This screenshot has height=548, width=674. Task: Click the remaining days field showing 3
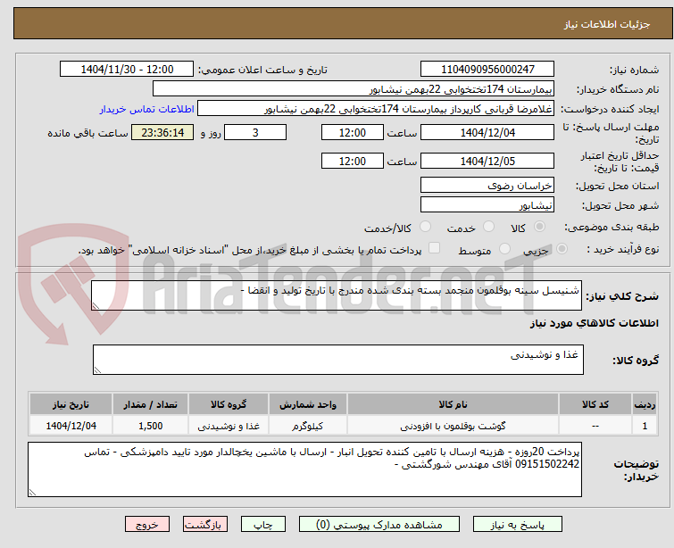click(x=255, y=132)
